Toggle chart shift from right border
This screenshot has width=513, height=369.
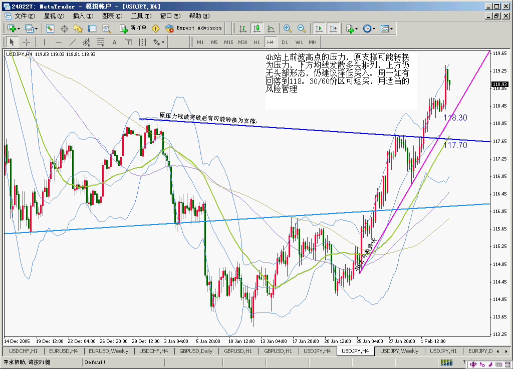[333, 28]
